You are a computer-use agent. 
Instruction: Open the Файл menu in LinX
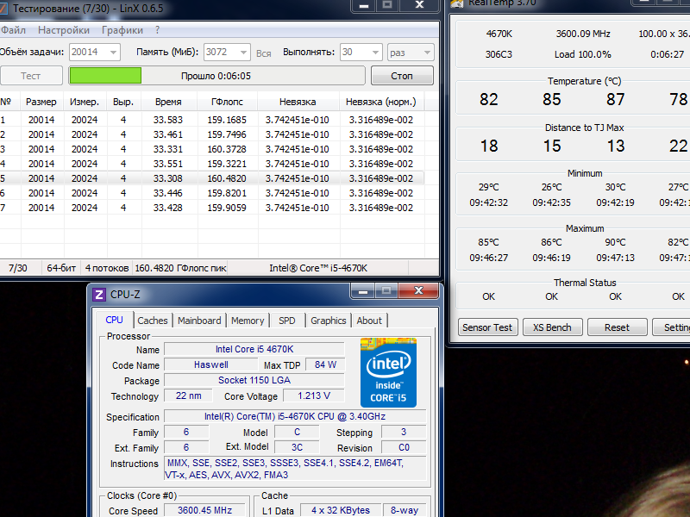[13, 30]
